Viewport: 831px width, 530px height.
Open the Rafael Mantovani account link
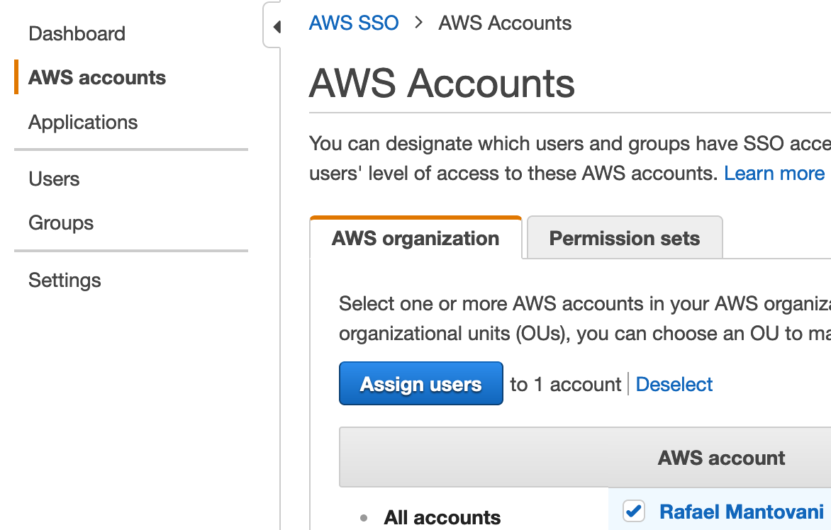[x=741, y=512]
